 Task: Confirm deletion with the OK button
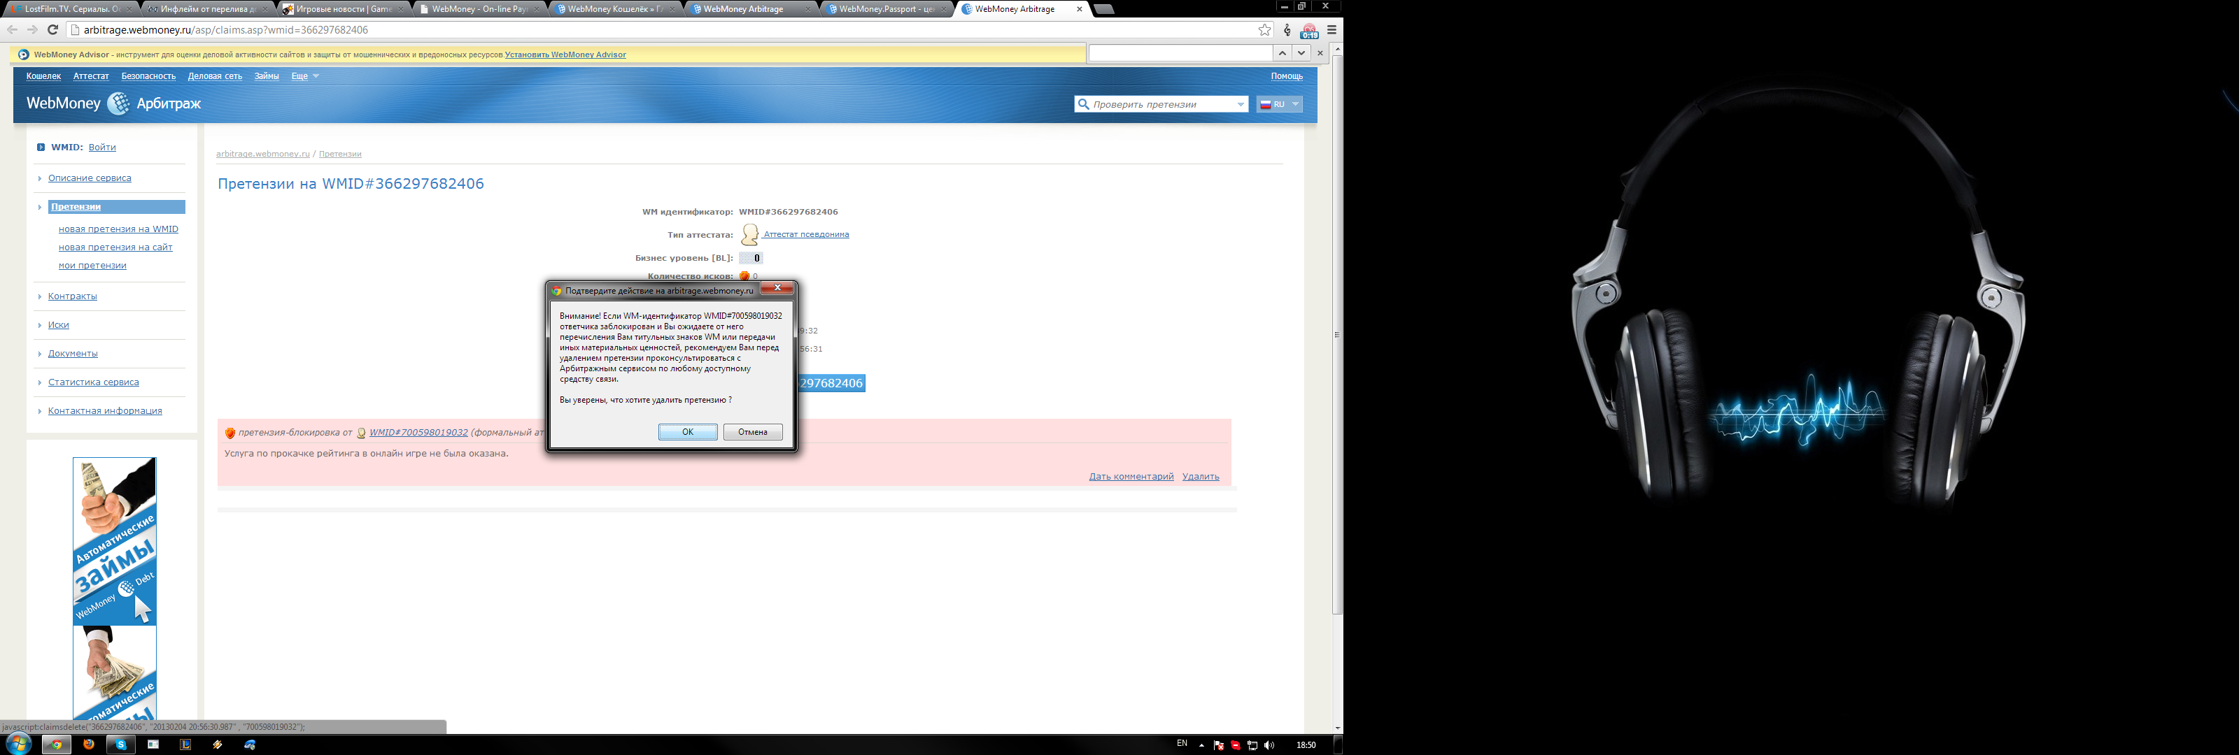688,432
